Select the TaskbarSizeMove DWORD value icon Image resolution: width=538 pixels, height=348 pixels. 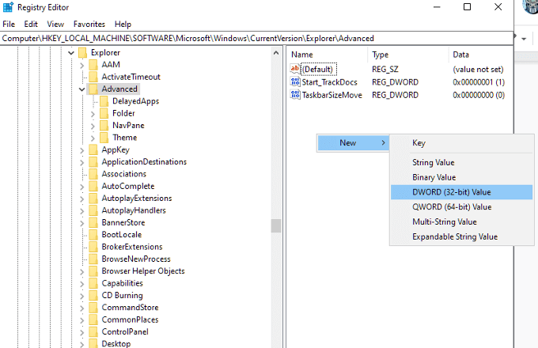coord(295,95)
